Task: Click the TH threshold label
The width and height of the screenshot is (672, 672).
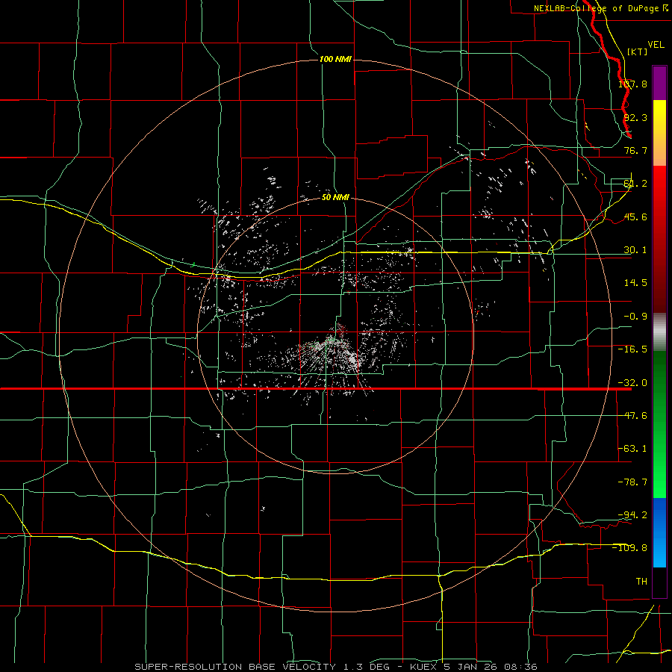Action: [641, 582]
